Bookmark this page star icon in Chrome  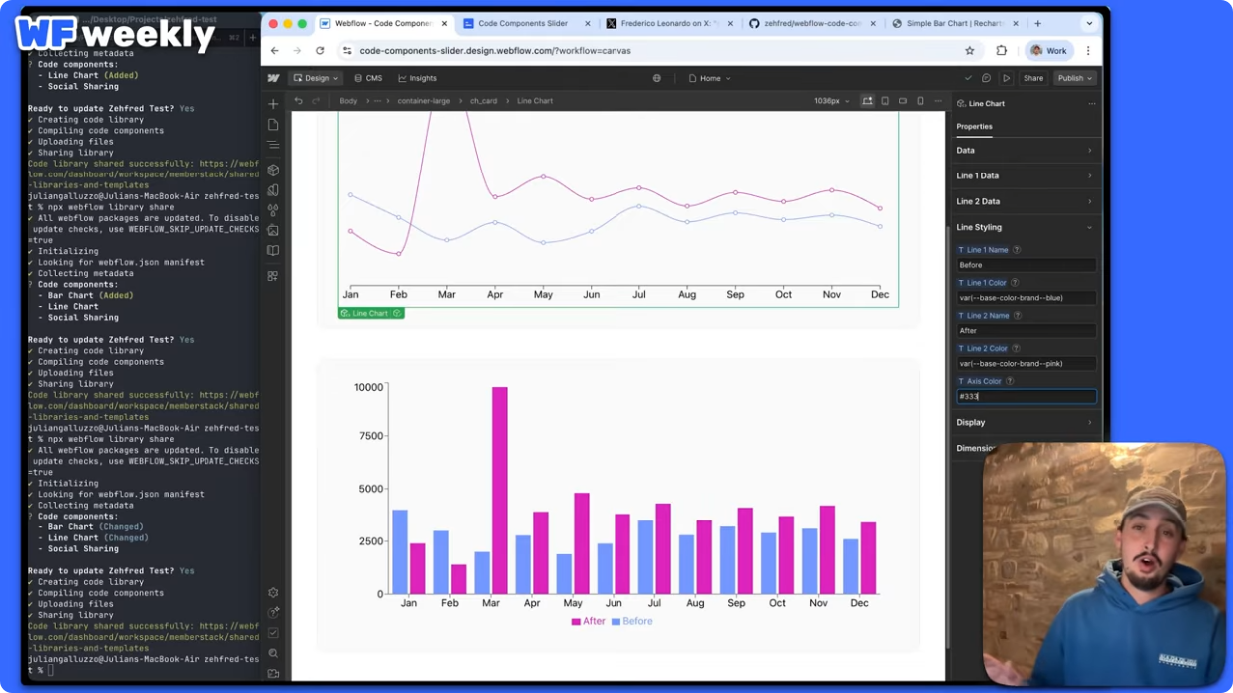[x=969, y=51]
